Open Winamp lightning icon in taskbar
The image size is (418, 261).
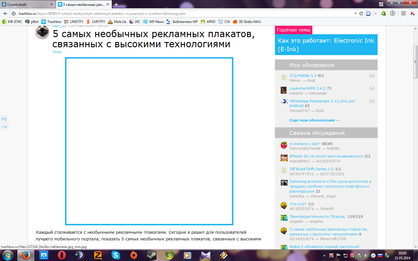coord(224,255)
